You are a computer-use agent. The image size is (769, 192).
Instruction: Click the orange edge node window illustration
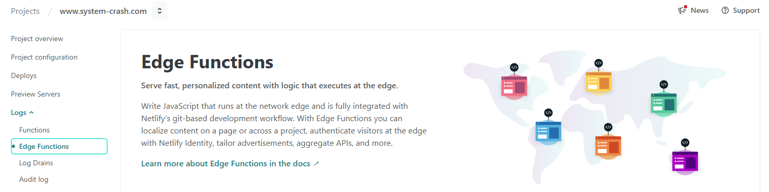[x=608, y=145]
